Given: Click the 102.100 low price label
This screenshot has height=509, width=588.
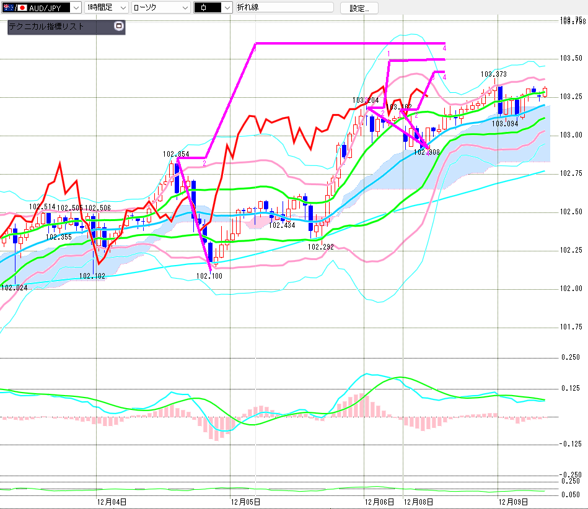Looking at the screenshot, I should pyautogui.click(x=209, y=276).
